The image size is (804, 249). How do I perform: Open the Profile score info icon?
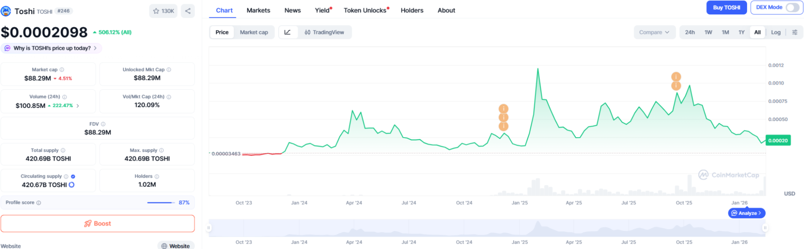39,203
